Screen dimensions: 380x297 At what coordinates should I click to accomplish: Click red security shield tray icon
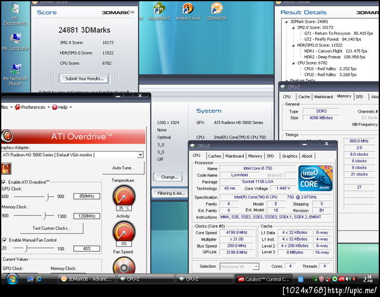pyautogui.click(x=322, y=279)
